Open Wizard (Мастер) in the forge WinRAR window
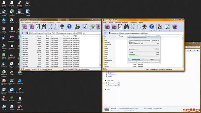Screen dimensions: 201x113 [62, 27]
